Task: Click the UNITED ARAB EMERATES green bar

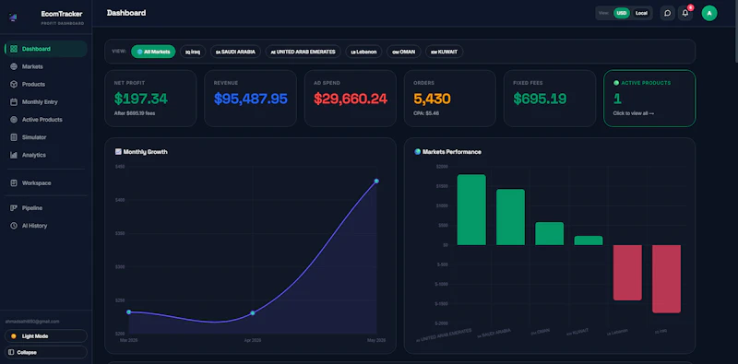Action: 471,210
